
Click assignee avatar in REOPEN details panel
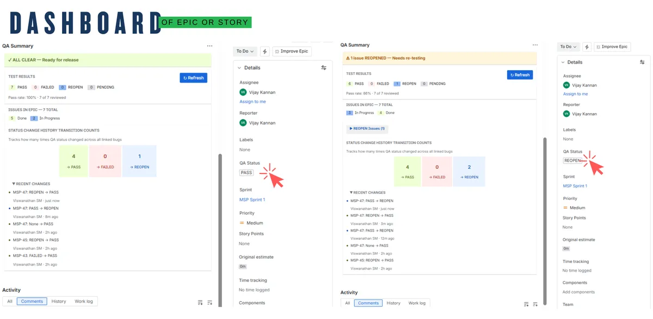click(x=566, y=85)
